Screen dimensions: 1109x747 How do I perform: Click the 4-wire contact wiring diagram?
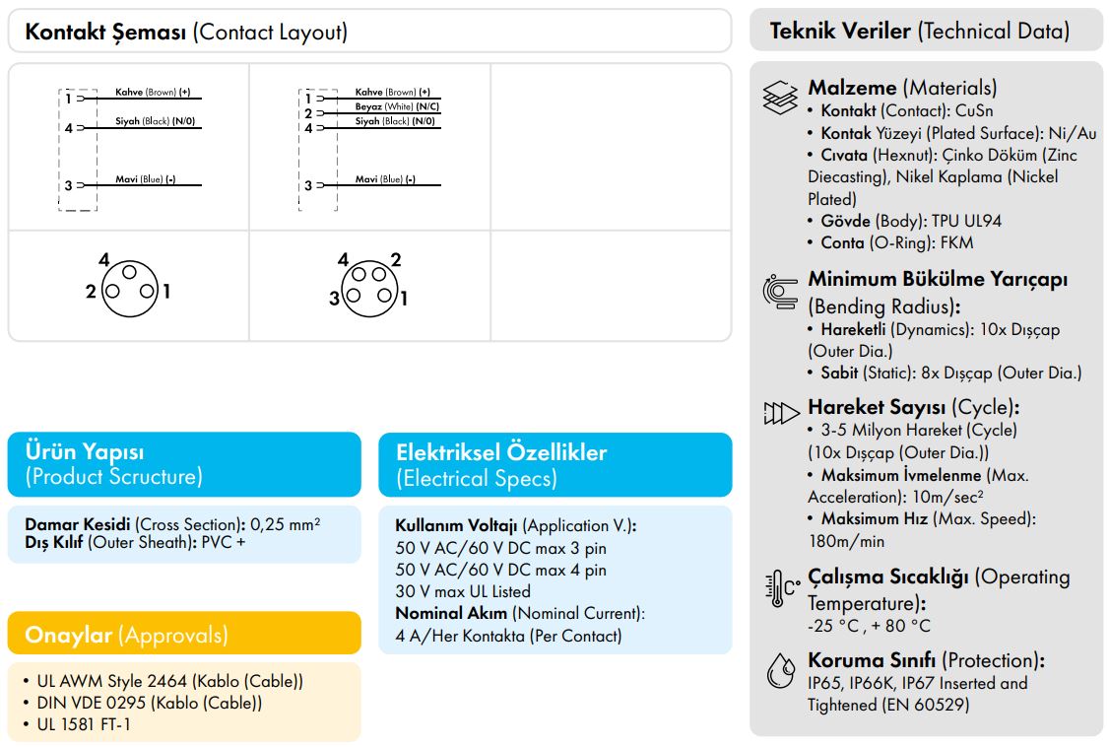pyautogui.click(x=369, y=147)
